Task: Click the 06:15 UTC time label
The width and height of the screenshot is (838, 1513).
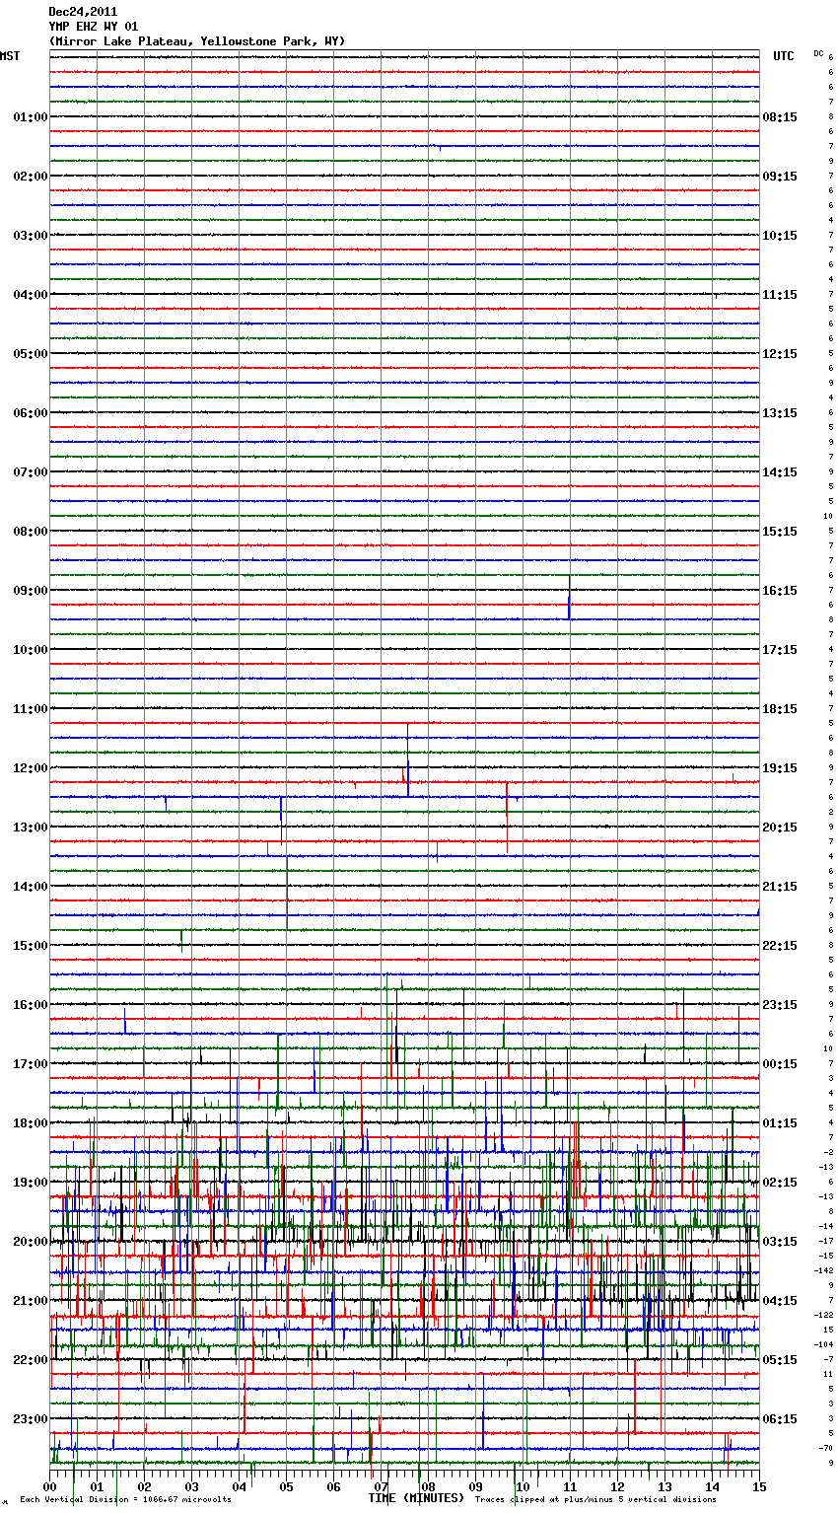Action: (x=780, y=1419)
